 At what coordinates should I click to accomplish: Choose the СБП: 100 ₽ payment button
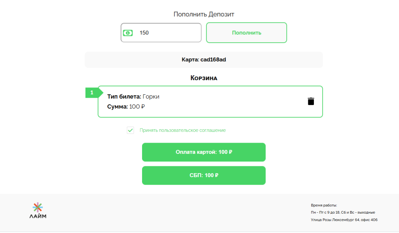click(x=204, y=175)
